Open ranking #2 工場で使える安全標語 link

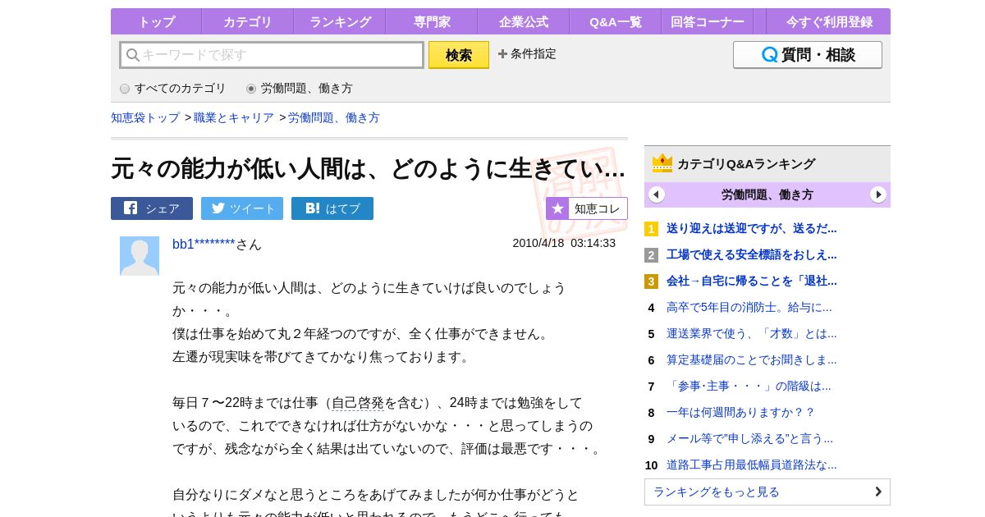tap(752, 254)
